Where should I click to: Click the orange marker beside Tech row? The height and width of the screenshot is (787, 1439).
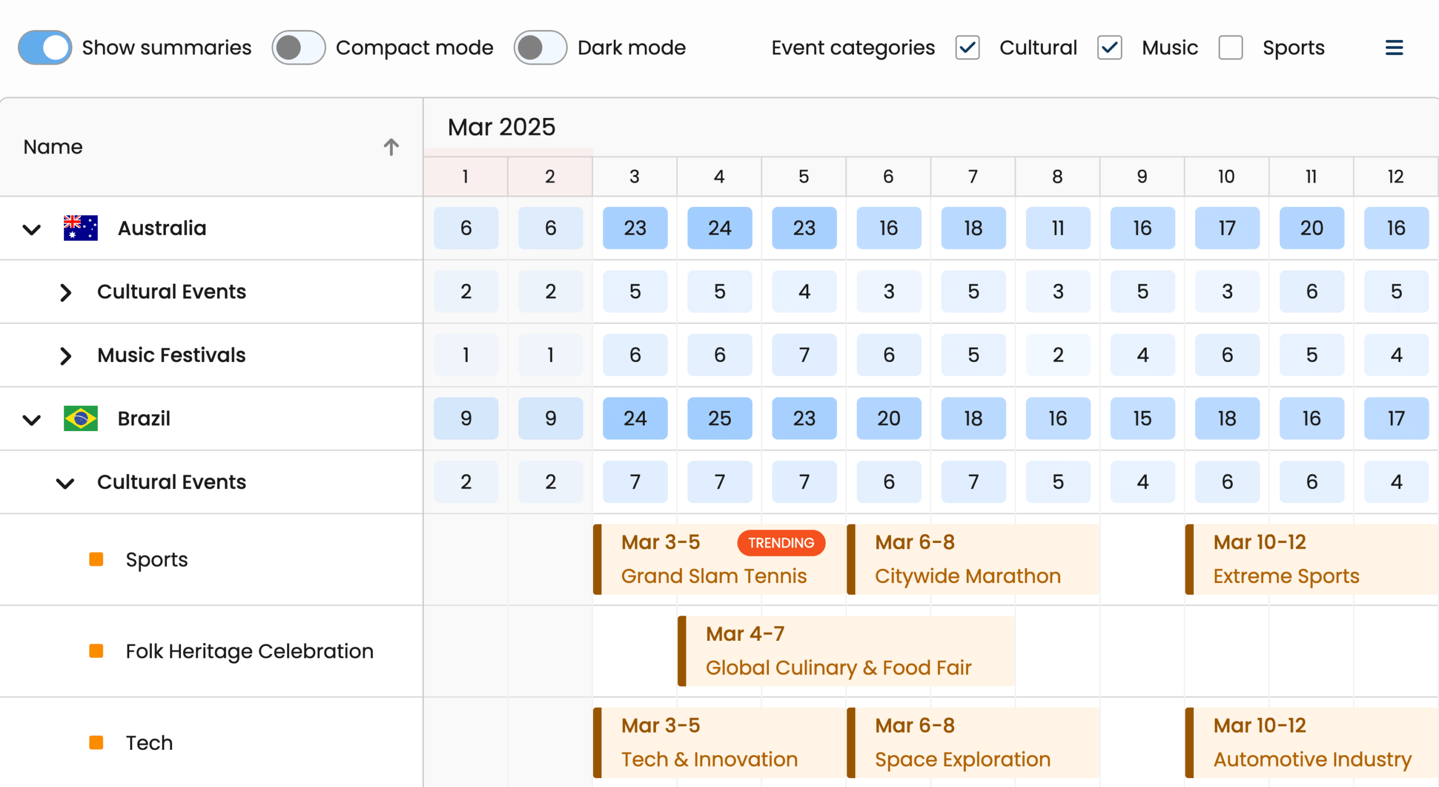click(96, 743)
